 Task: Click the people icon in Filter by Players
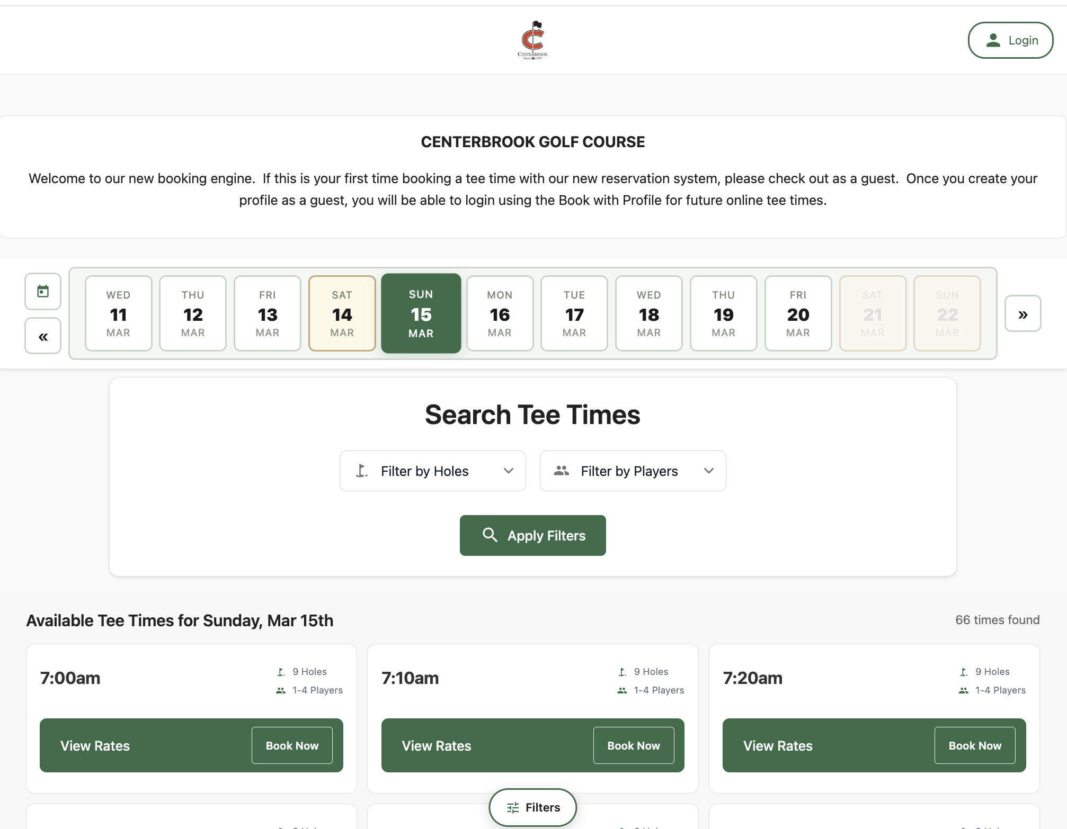coord(561,471)
